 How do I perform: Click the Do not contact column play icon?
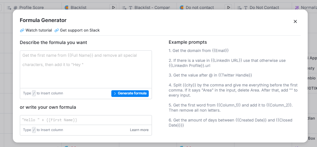tap(228, 7)
